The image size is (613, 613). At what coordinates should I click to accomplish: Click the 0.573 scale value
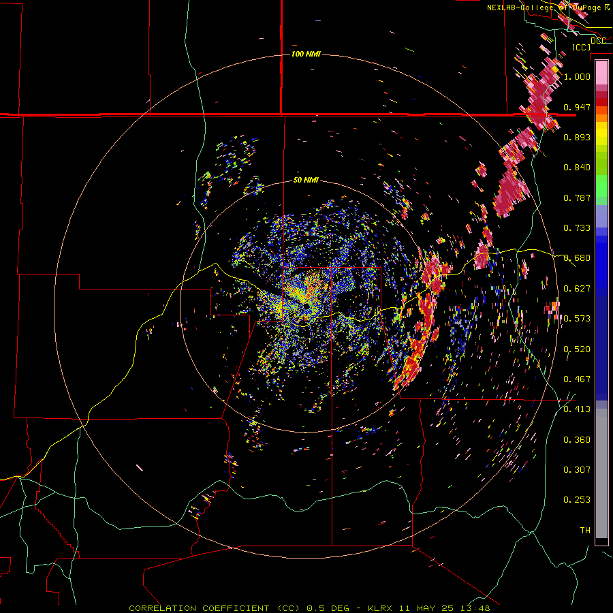coord(577,319)
